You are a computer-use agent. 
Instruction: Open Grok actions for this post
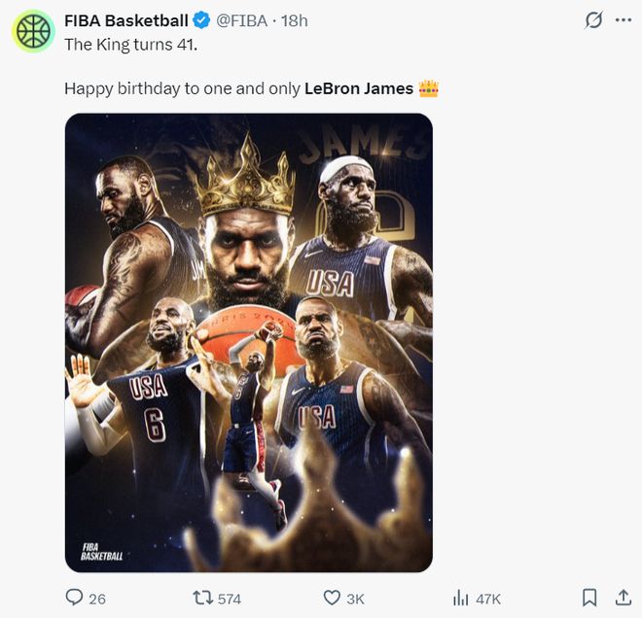[x=591, y=19]
